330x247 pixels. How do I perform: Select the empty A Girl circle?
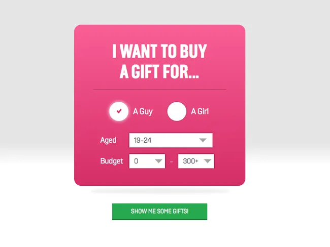[177, 111]
